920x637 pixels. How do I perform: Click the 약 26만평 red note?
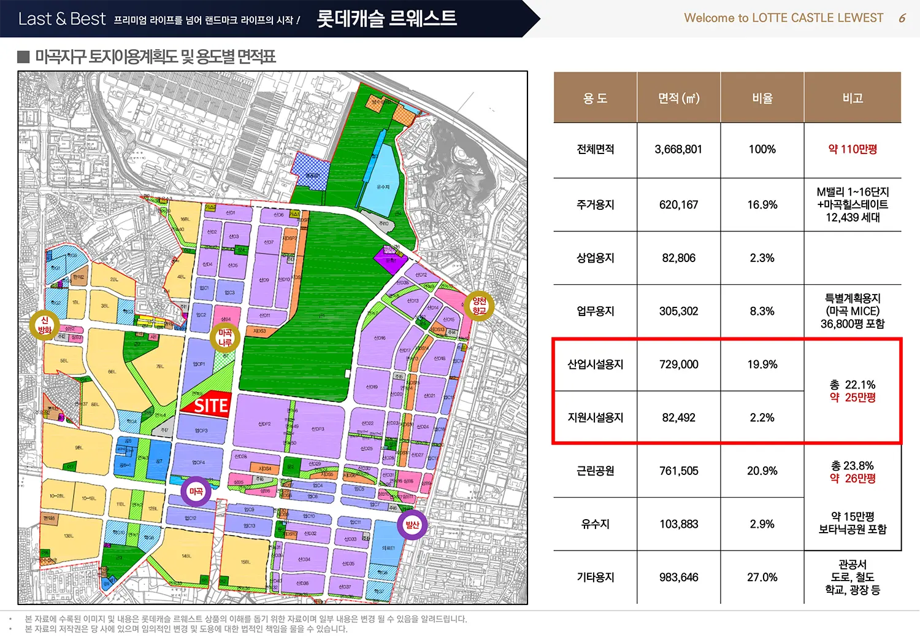pyautogui.click(x=853, y=479)
